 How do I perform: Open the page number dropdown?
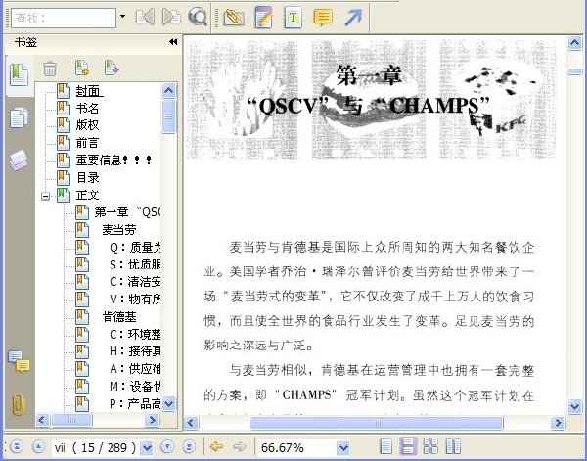pos(147,447)
